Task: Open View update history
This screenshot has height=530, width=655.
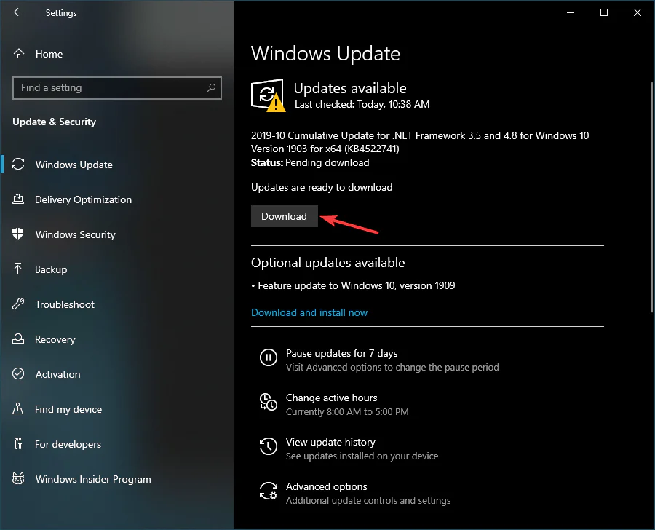Action: [330, 442]
